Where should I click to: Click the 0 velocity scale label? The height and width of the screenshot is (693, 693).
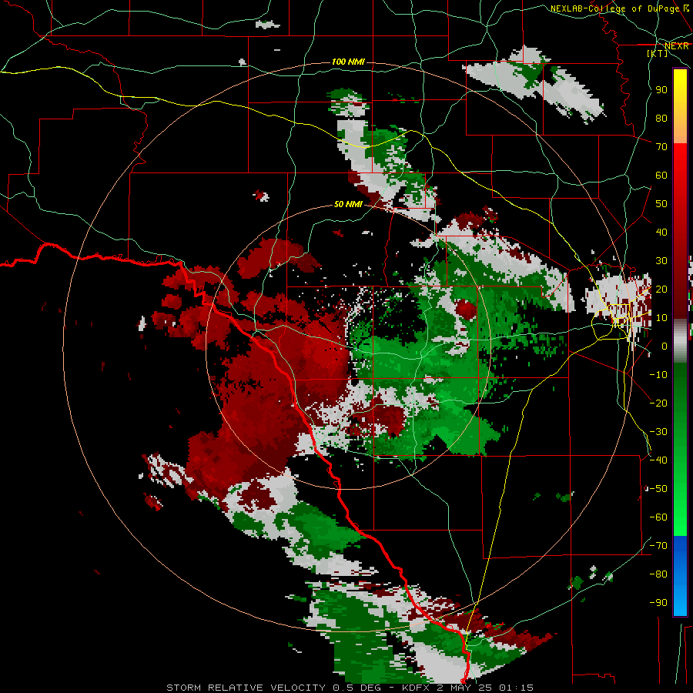(665, 346)
